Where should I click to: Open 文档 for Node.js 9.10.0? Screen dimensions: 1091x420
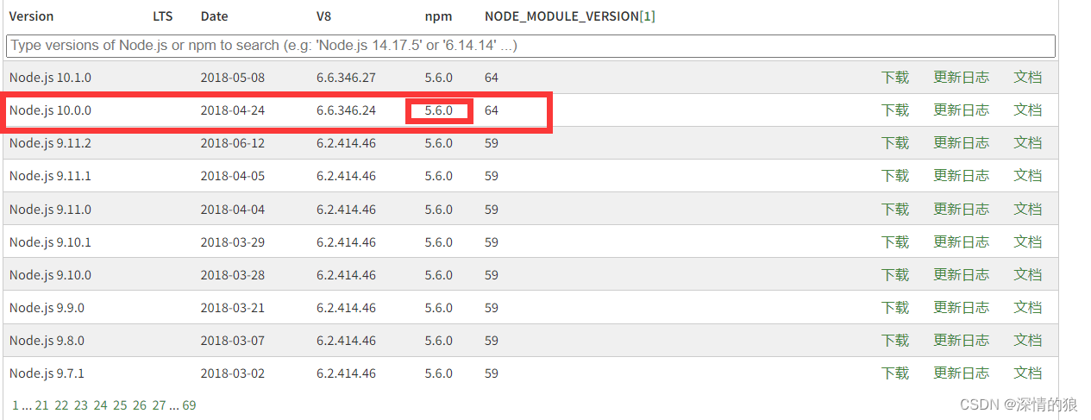point(1027,275)
